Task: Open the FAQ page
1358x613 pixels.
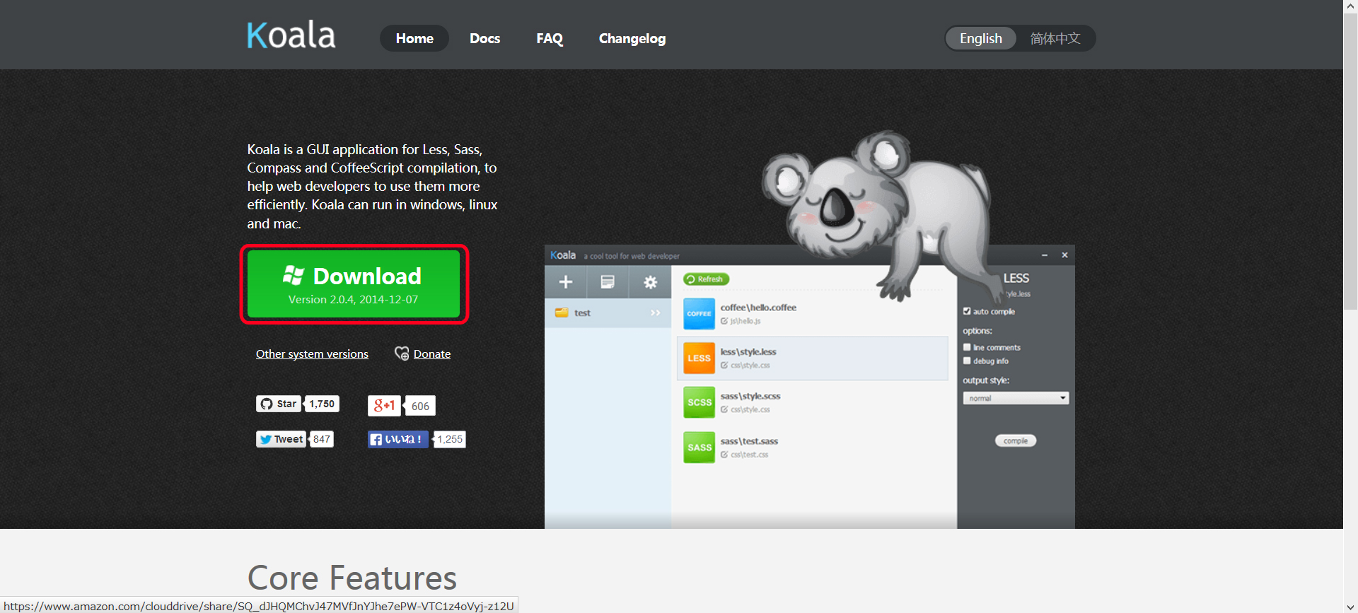Action: pos(550,38)
